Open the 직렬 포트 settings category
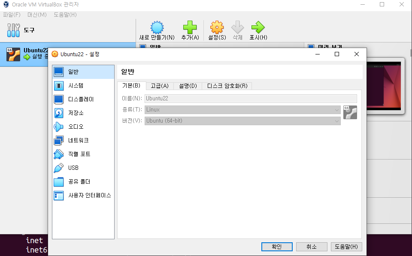Screen dimensions: 412x256 click(x=83, y=154)
